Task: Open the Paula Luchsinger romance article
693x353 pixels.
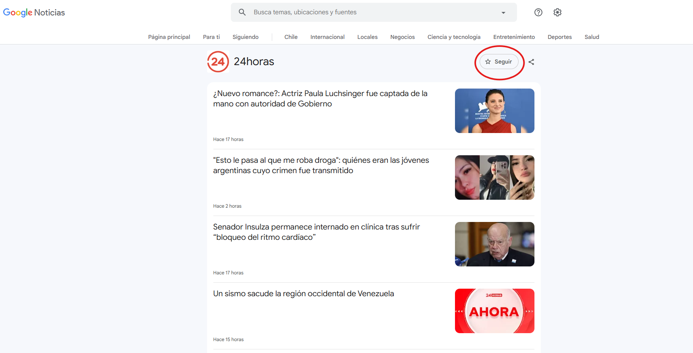Action: (x=320, y=98)
